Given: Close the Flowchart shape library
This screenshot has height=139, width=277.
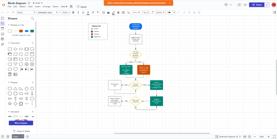Looking at the screenshot, I should click(x=33, y=43).
